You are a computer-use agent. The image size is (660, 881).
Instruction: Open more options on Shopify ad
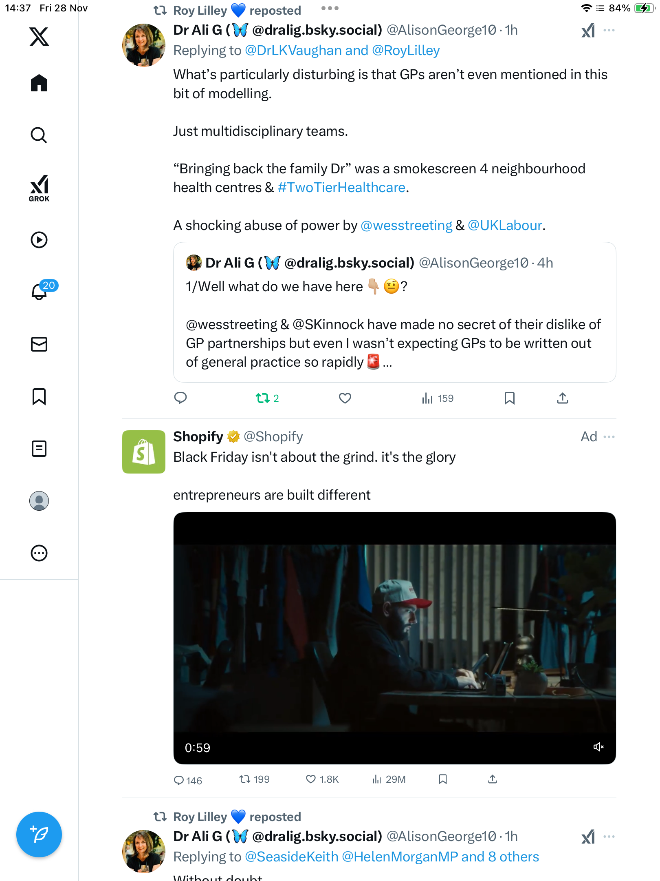[x=609, y=437]
